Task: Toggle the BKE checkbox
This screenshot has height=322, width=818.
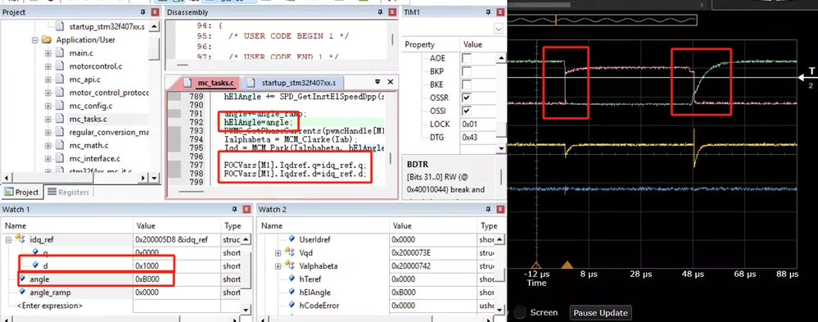Action: click(467, 84)
